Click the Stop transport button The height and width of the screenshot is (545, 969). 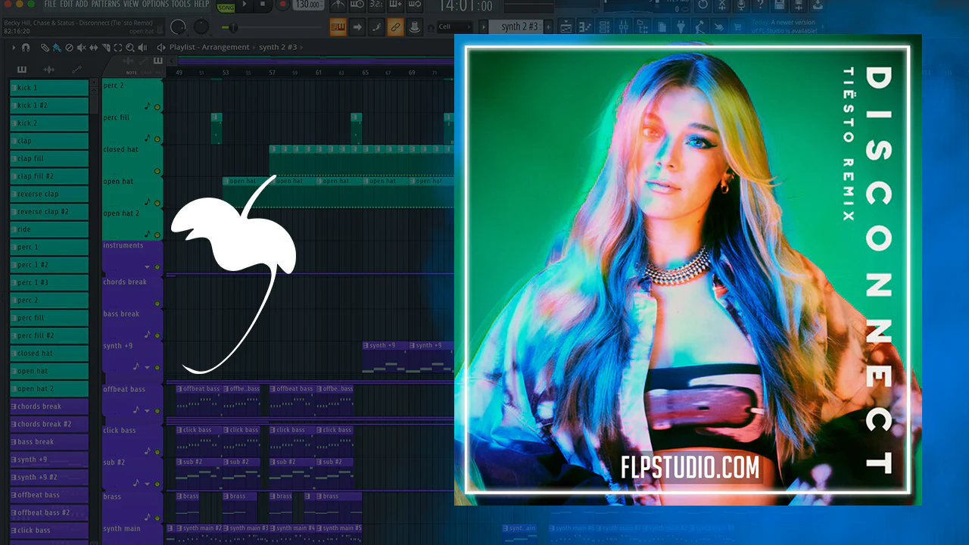(x=263, y=5)
